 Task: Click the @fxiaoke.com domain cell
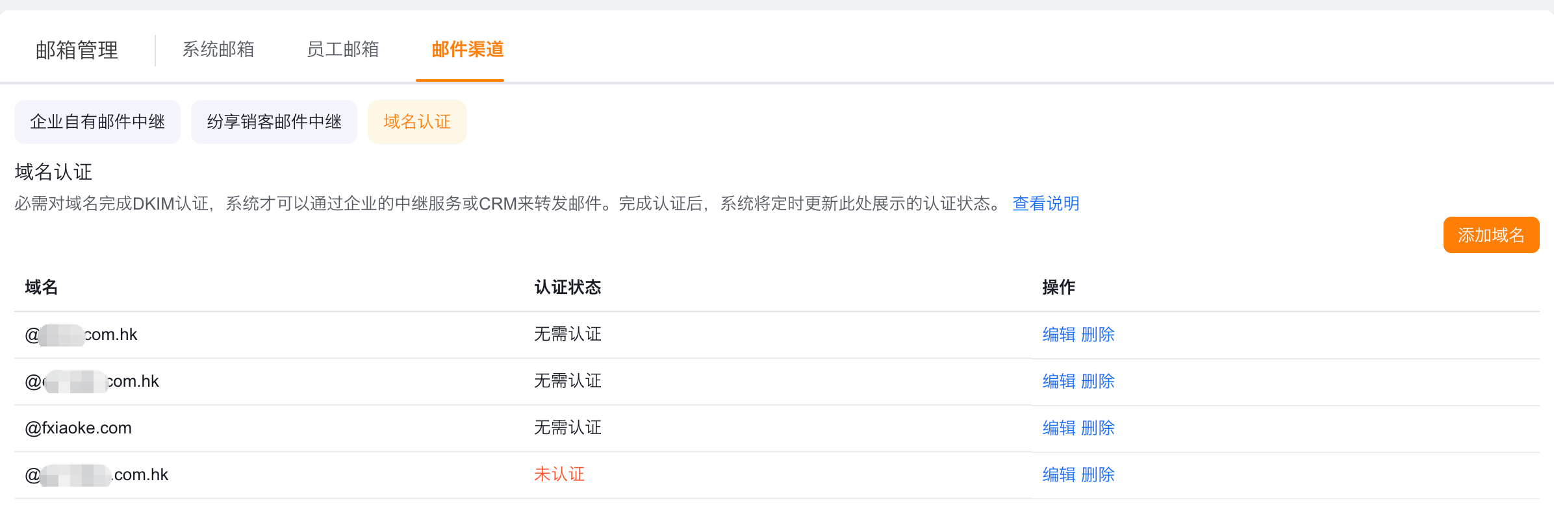tap(79, 428)
